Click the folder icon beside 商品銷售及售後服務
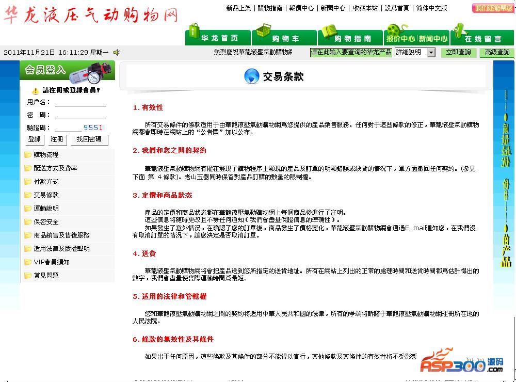Screen dimensions: 516x382 (x=28, y=235)
